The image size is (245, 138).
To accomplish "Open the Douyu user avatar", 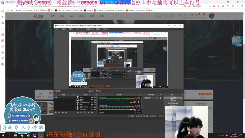I will tap(212, 16).
